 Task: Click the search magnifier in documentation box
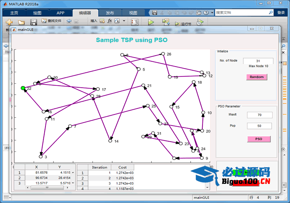click(x=271, y=13)
